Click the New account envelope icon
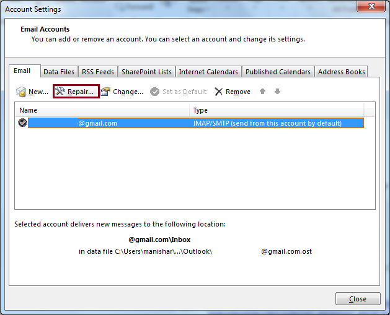 pyautogui.click(x=21, y=92)
